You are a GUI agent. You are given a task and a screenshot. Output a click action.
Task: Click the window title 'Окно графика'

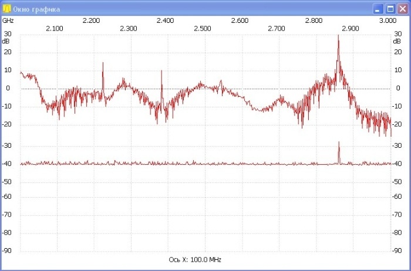click(x=36, y=9)
